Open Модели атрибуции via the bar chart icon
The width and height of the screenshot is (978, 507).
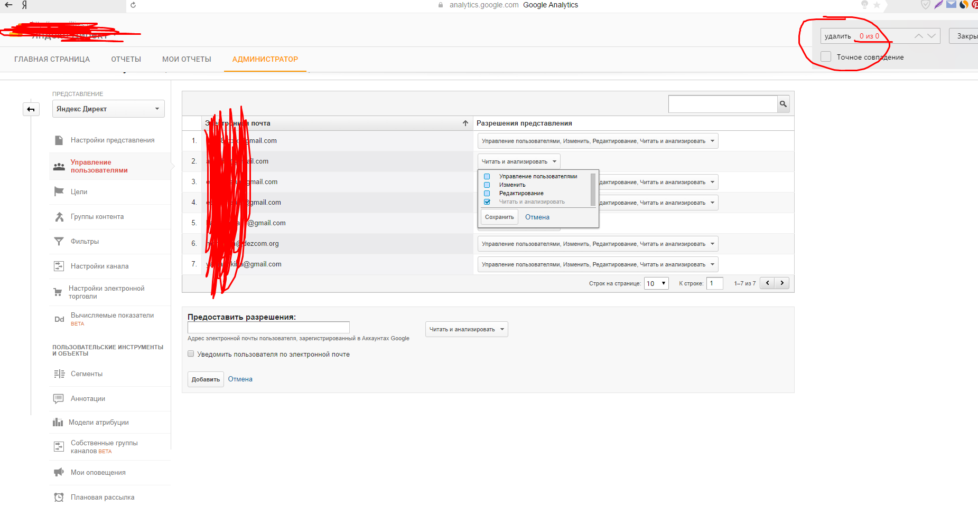point(58,423)
